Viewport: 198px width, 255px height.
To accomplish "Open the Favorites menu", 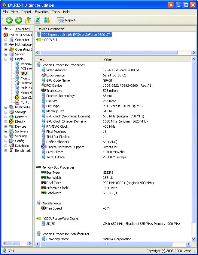I will (x=42, y=12).
